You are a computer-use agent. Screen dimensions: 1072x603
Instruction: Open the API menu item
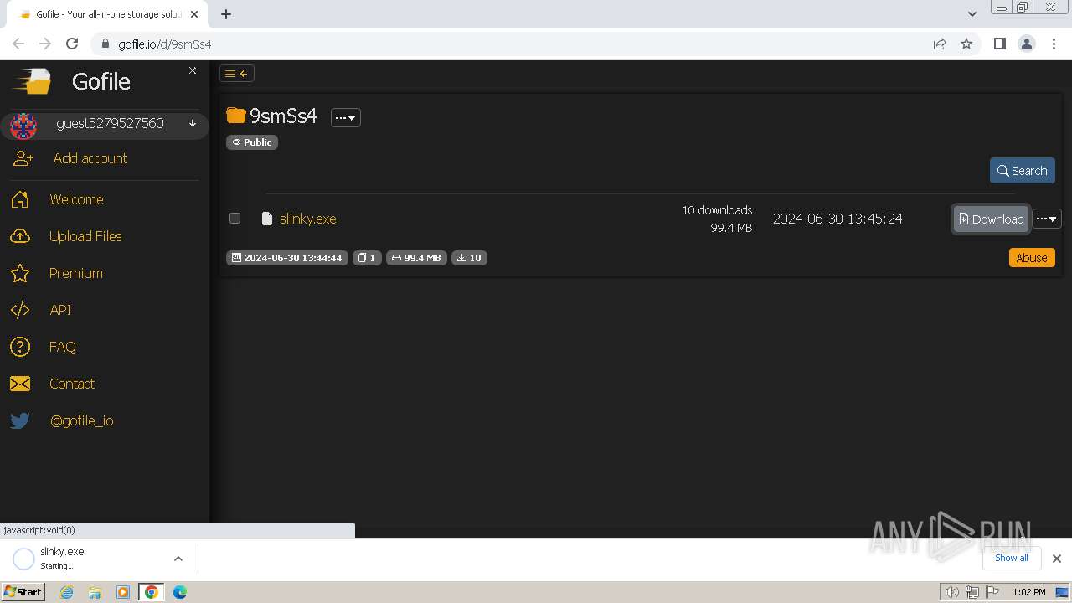(x=60, y=310)
